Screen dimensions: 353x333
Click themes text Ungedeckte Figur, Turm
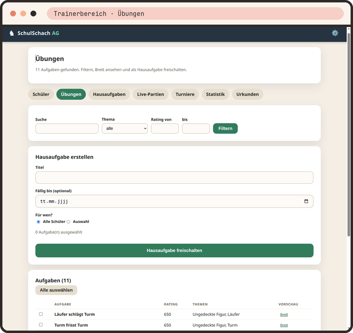[x=215, y=325]
